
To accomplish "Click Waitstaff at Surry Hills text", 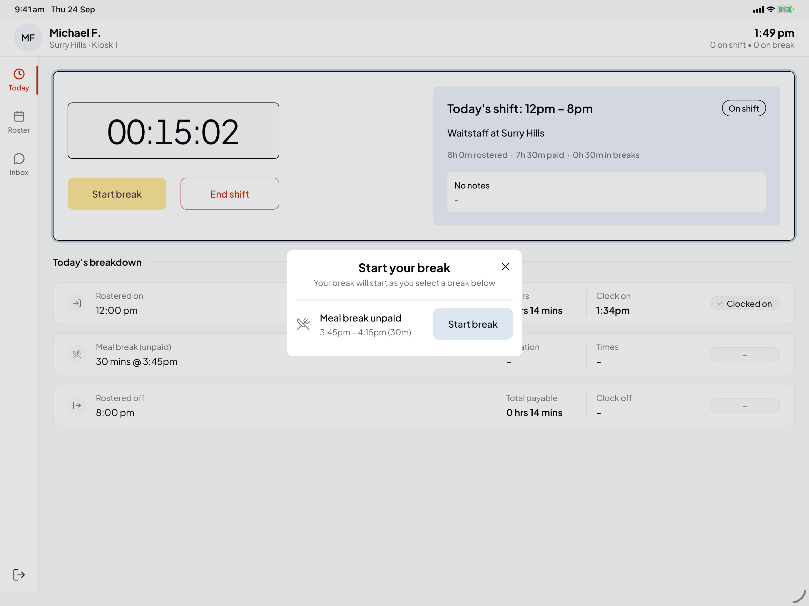I will coord(496,133).
